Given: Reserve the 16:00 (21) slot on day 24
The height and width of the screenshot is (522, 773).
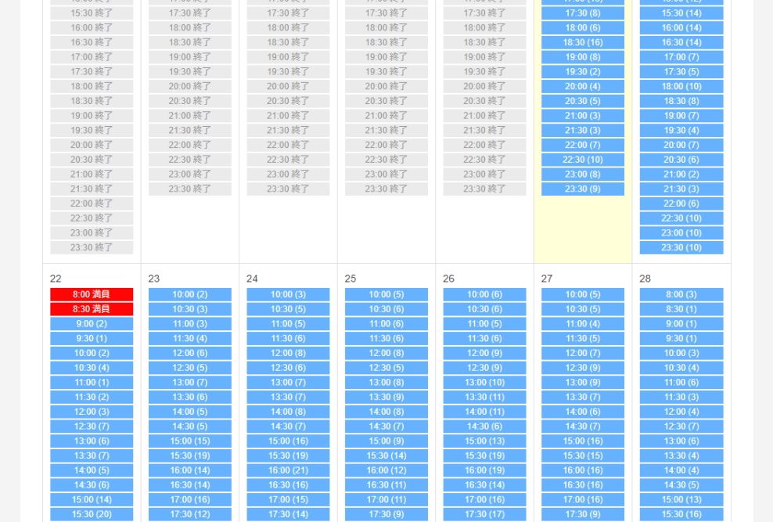Looking at the screenshot, I should point(288,470).
